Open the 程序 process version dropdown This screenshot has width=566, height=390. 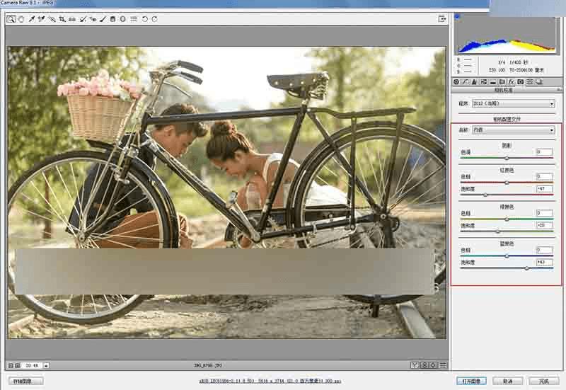click(512, 104)
